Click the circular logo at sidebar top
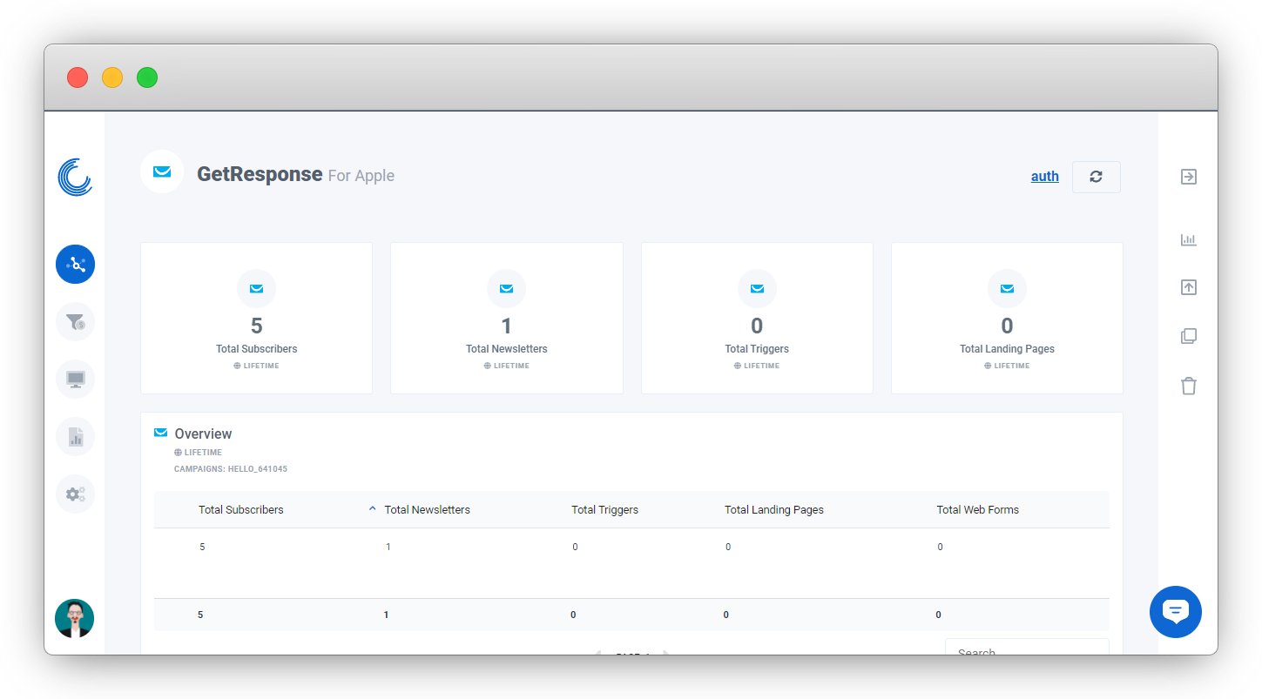Viewport: 1262px width, 699px height. (x=75, y=177)
